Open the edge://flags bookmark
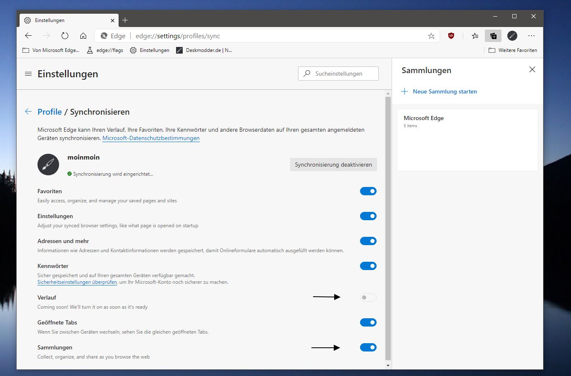The width and height of the screenshot is (571, 376). coord(105,50)
